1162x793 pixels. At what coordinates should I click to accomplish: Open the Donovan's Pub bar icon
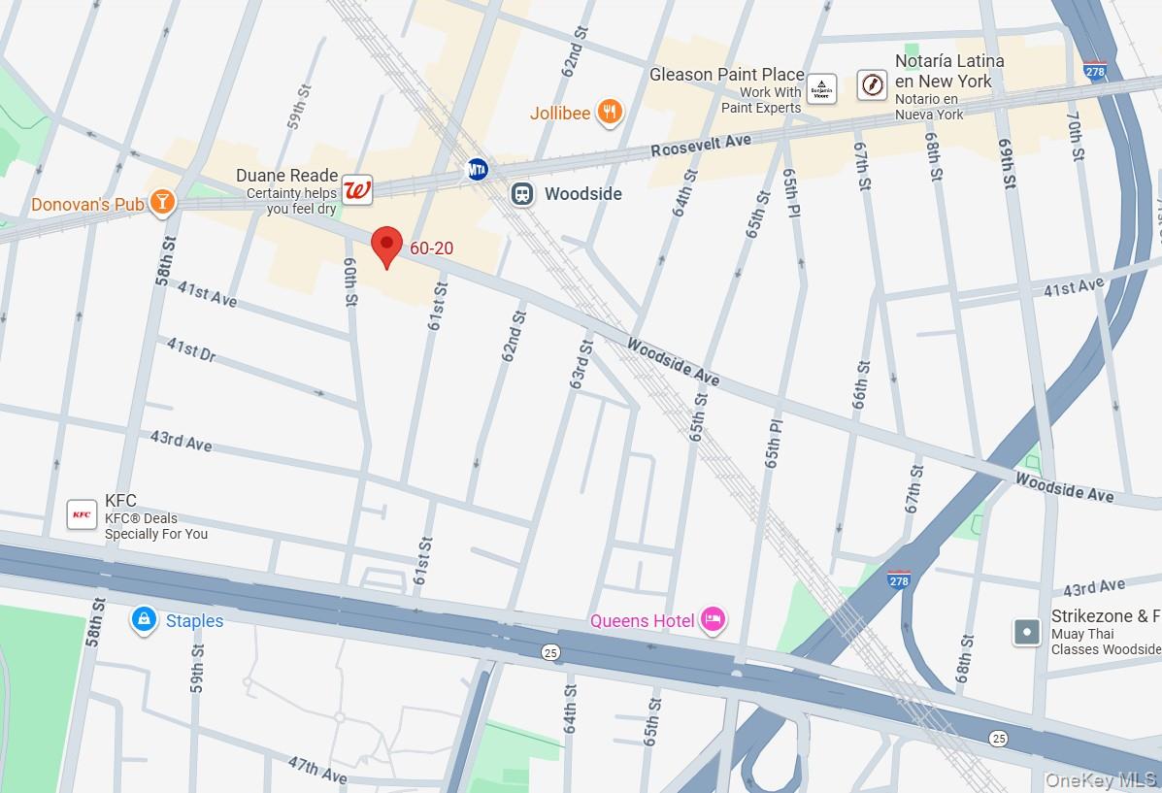(x=162, y=202)
